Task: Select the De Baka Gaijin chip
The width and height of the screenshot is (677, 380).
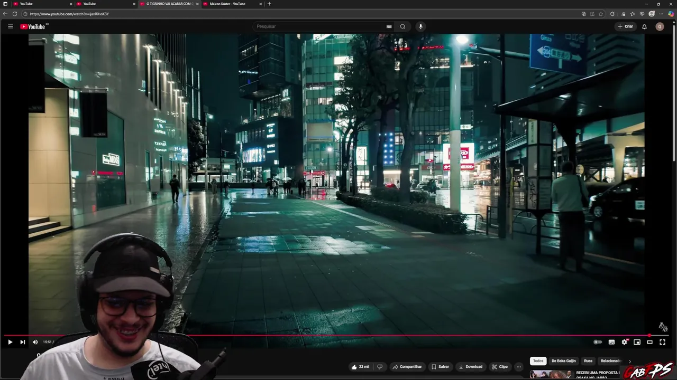Action: (x=563, y=361)
